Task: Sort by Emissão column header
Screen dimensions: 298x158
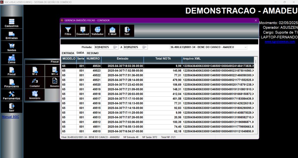Action: pos(123,60)
